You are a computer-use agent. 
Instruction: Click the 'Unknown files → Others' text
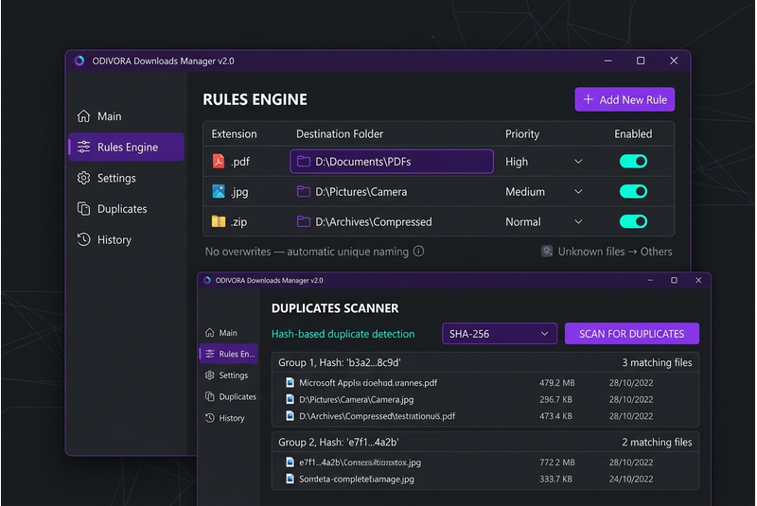615,252
